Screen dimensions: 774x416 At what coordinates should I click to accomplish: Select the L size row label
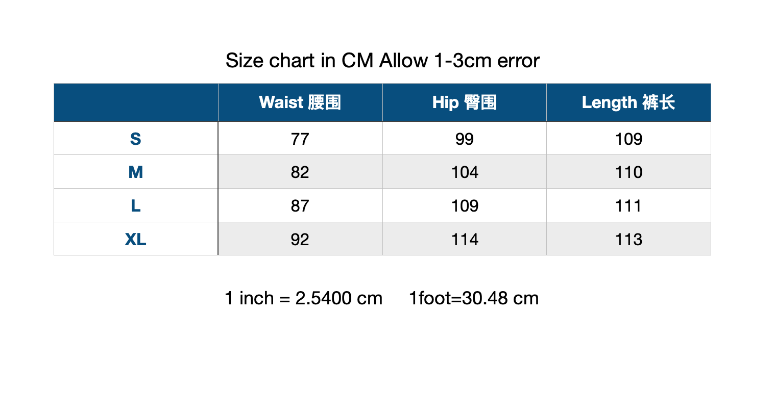[135, 206]
